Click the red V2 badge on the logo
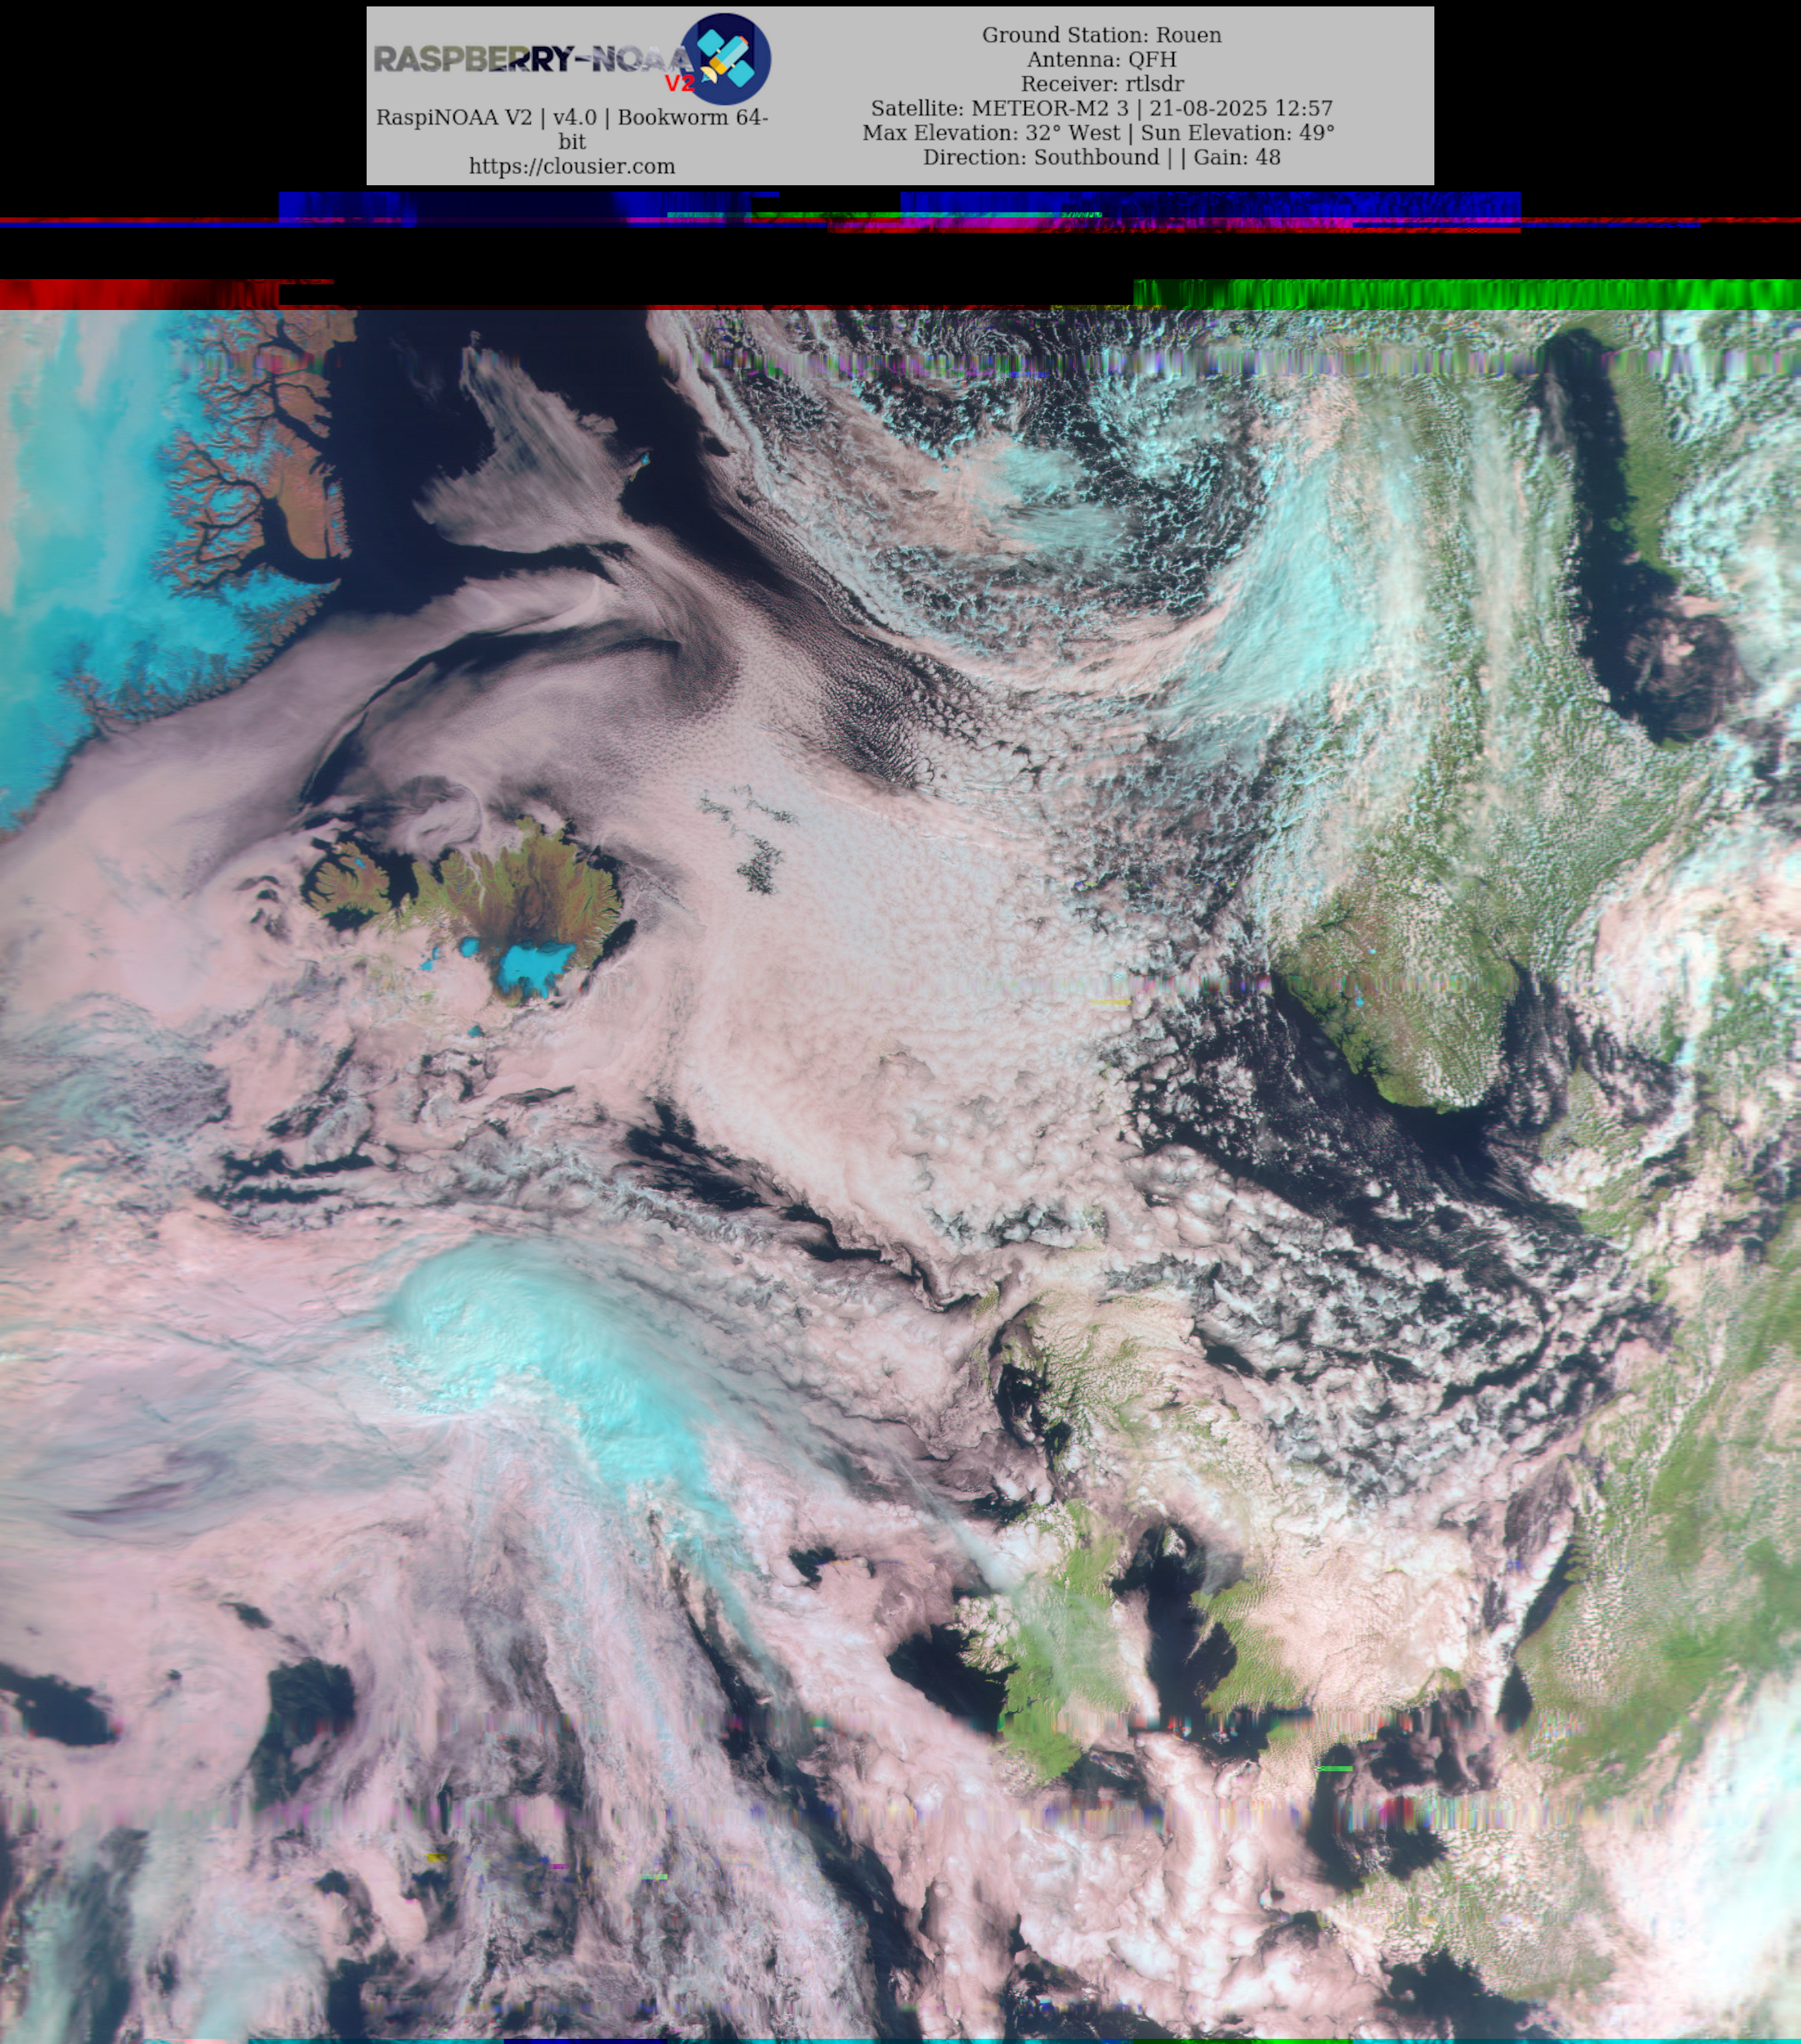This screenshot has width=1801, height=2044. [x=679, y=83]
